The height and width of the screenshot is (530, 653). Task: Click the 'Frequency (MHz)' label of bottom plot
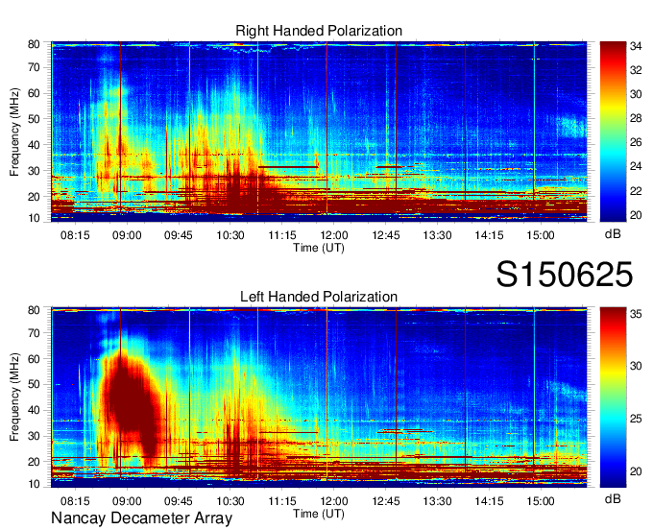tap(14, 397)
